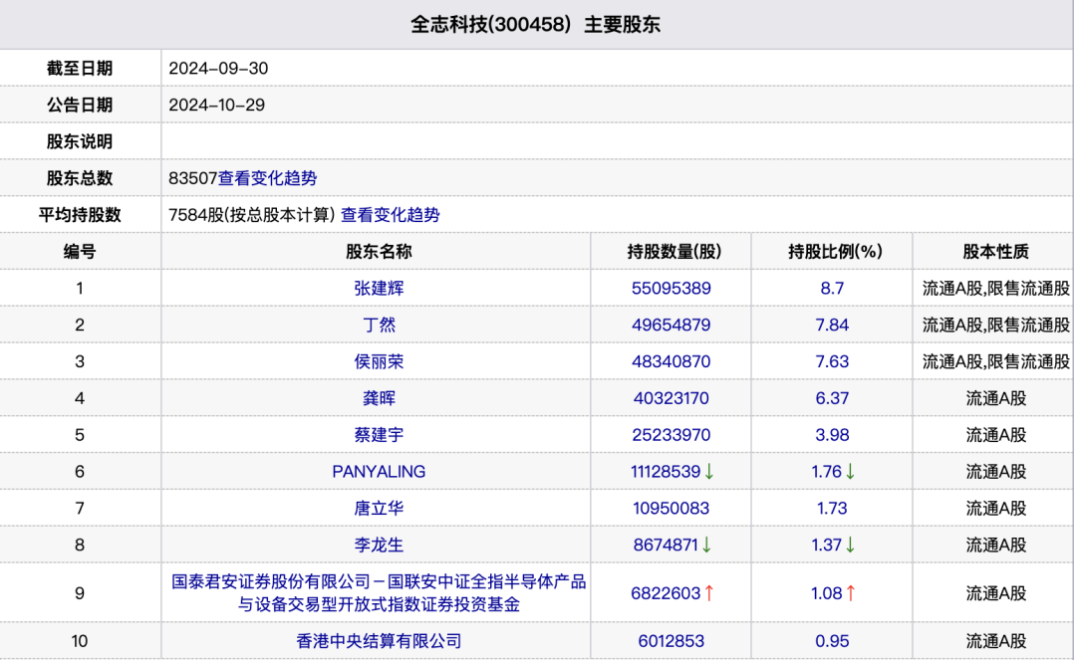Click green down arrow beside 1.37
The height and width of the screenshot is (660, 1076).
click(850, 545)
